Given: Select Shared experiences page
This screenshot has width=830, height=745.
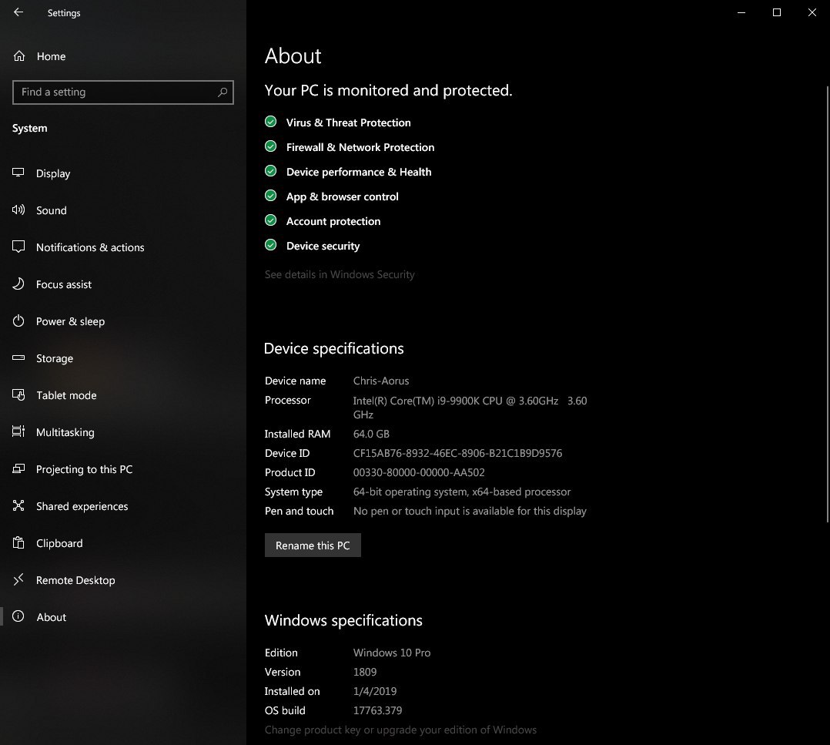Looking at the screenshot, I should click(82, 507).
